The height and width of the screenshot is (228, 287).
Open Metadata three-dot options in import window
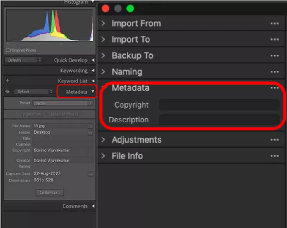pyautogui.click(x=274, y=88)
